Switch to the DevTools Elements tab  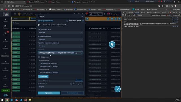[131, 13]
